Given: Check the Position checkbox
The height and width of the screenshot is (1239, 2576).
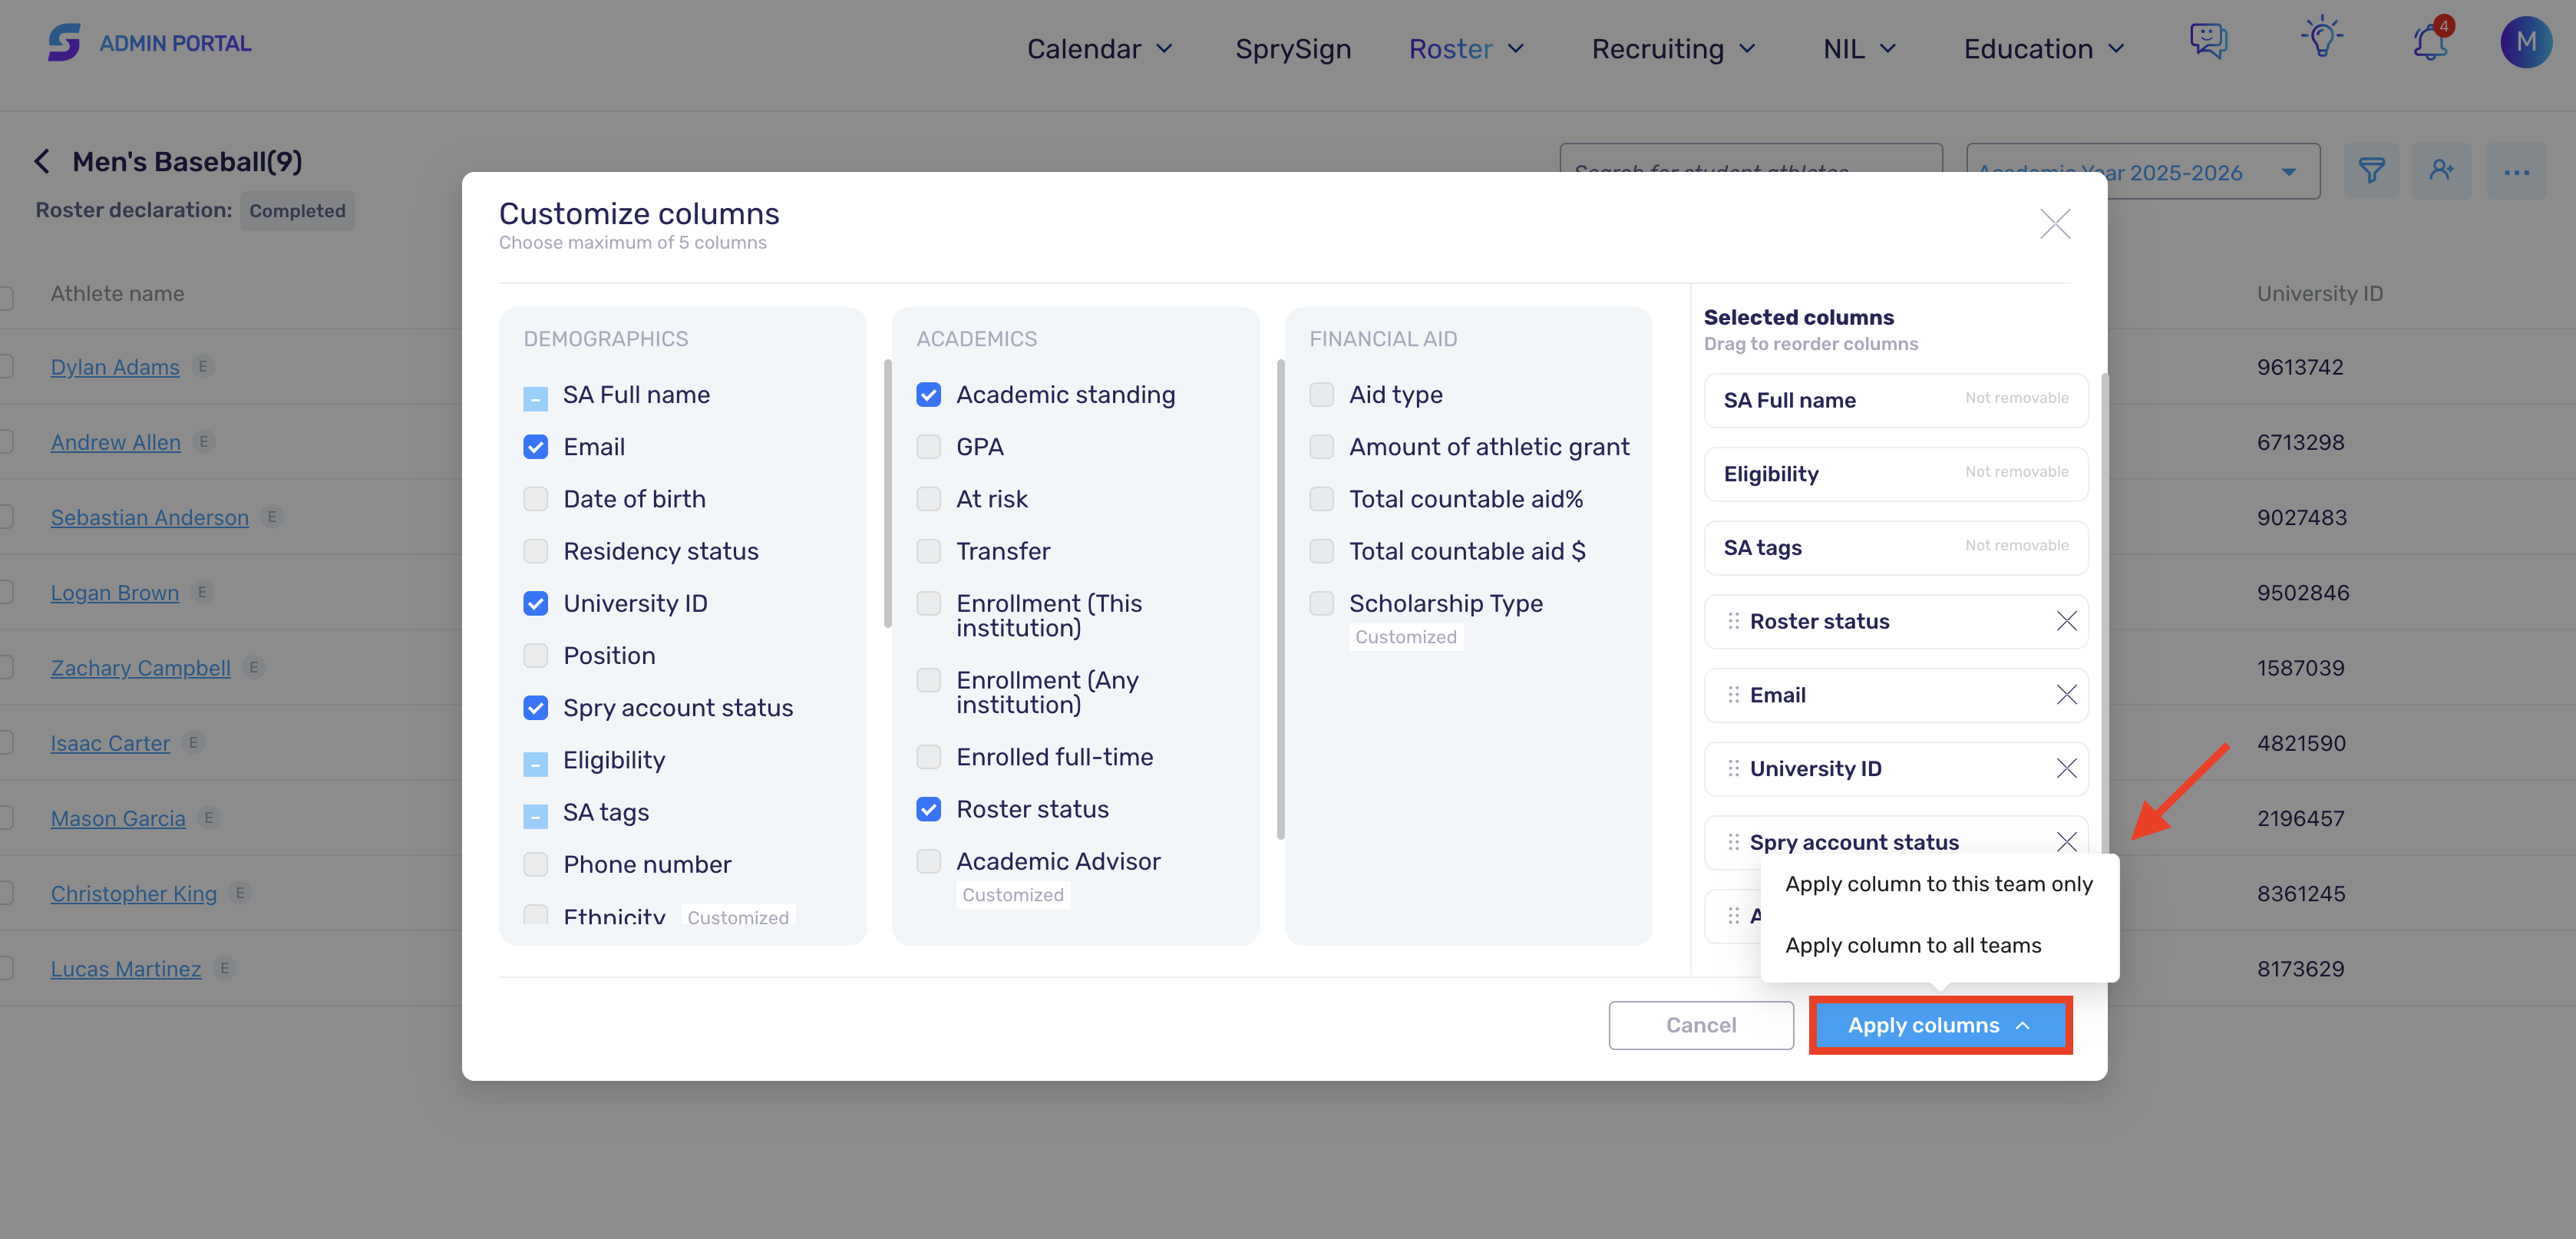Looking at the screenshot, I should (536, 655).
